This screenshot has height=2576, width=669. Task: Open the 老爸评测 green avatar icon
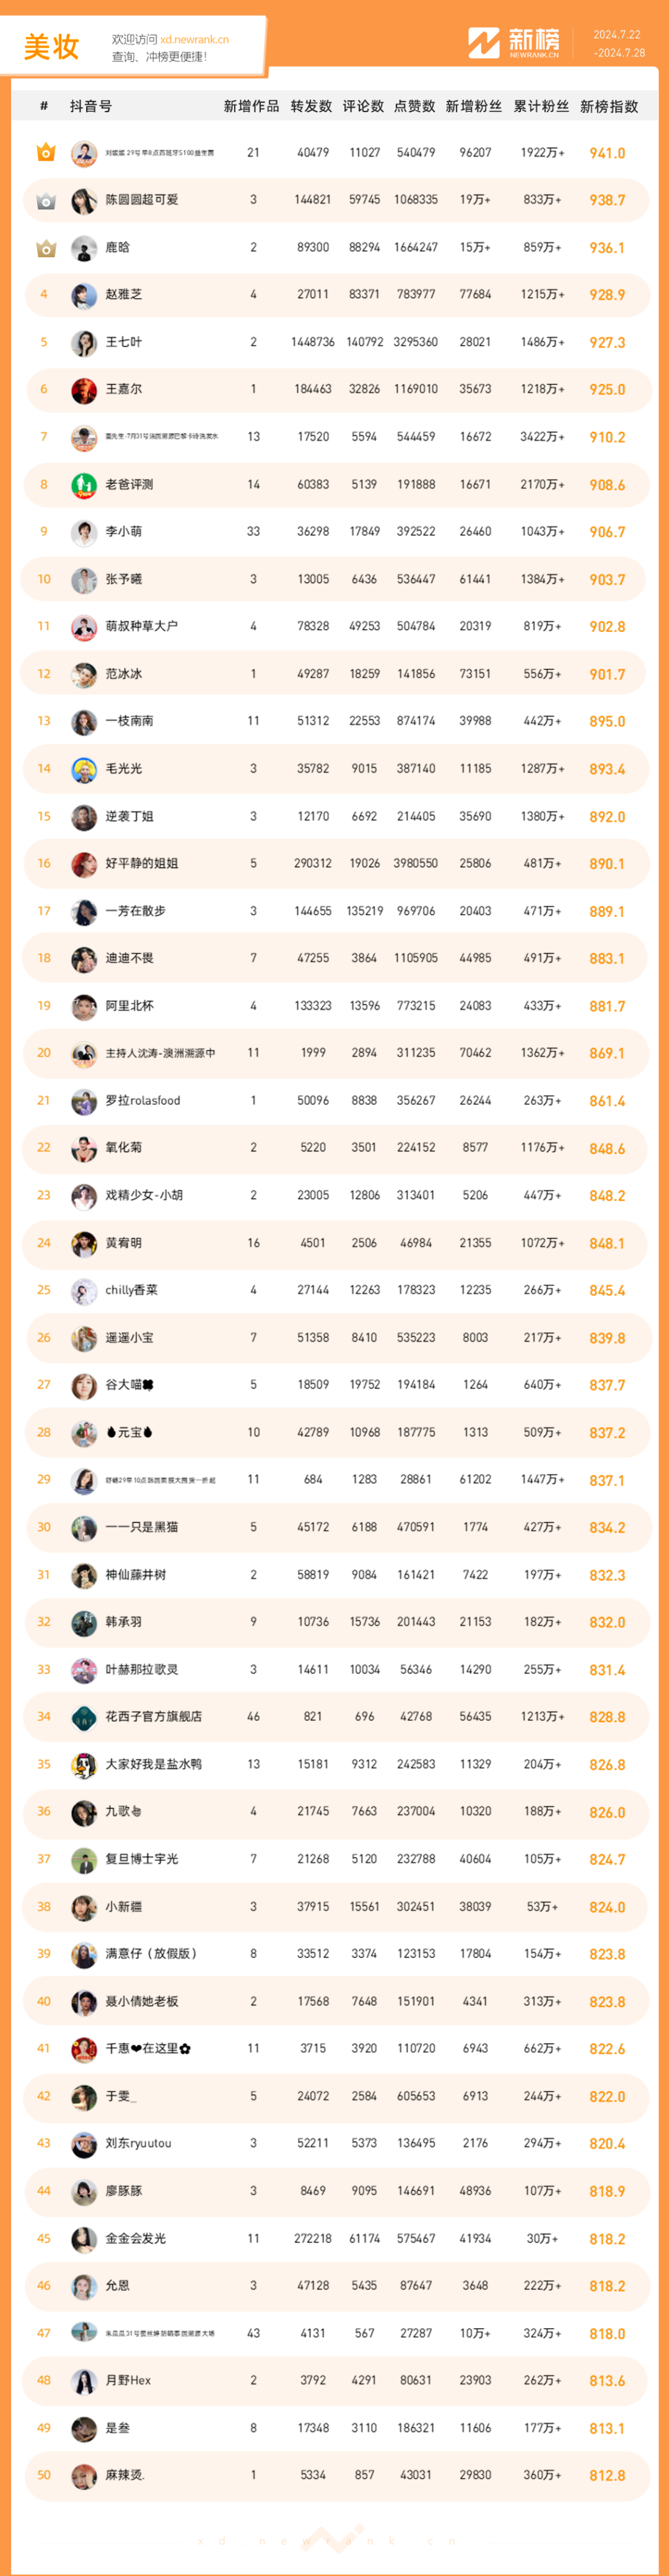click(84, 485)
